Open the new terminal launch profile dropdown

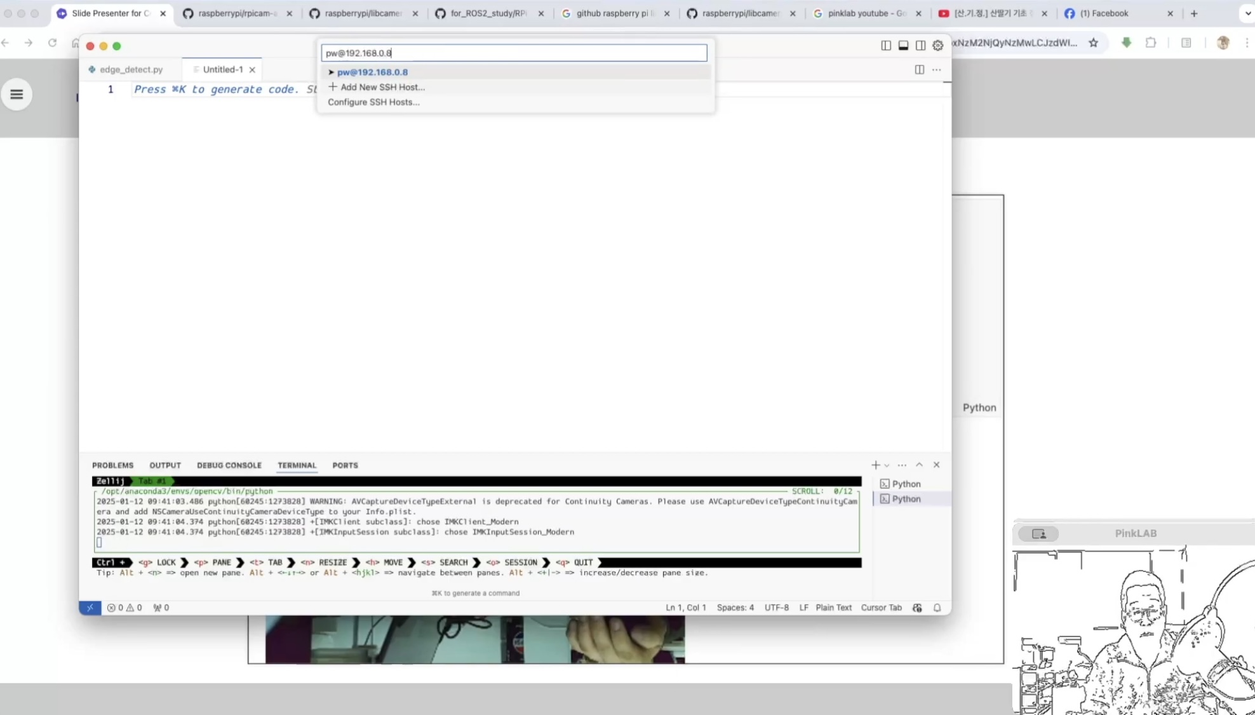(x=887, y=465)
